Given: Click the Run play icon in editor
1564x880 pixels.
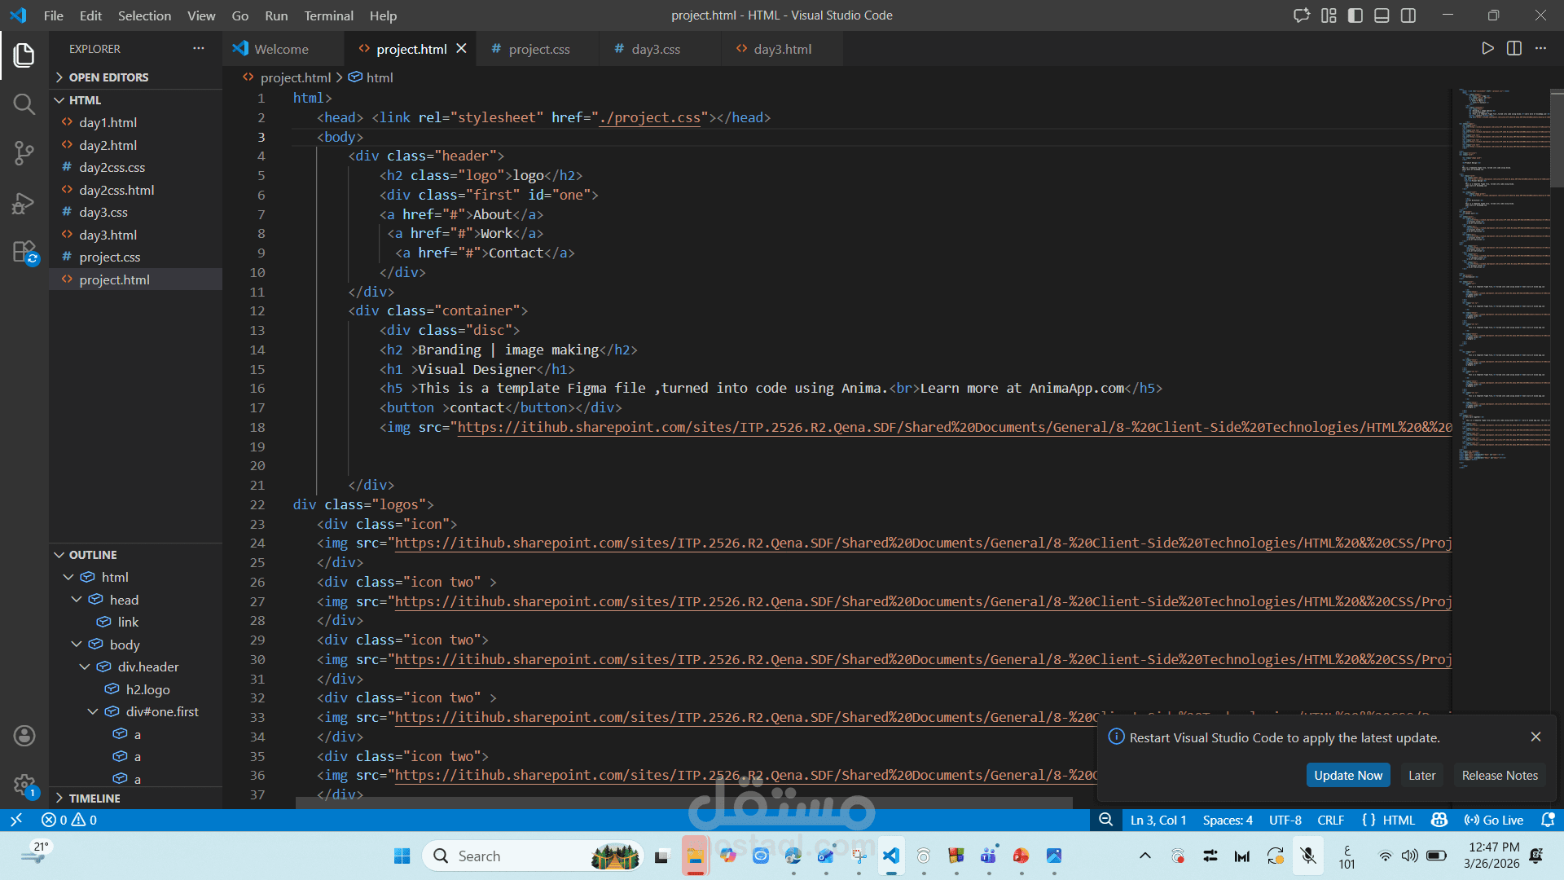Looking at the screenshot, I should click(1487, 49).
